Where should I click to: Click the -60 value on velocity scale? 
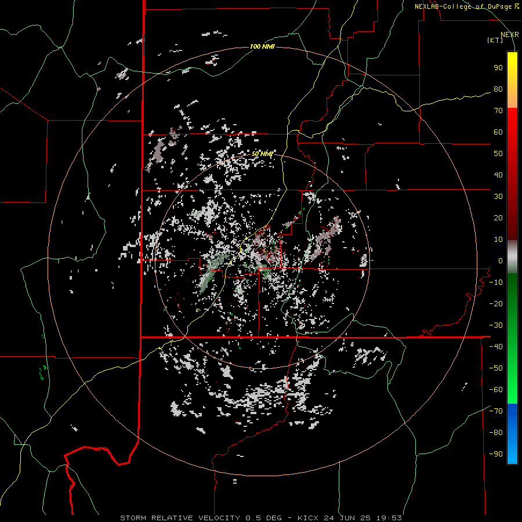pos(496,390)
